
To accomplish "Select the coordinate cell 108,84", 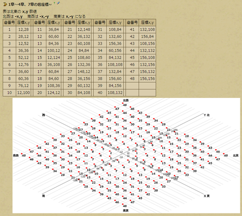I will [x=115, y=29].
